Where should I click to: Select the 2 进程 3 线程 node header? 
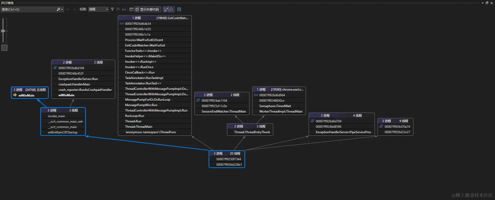[250, 126]
